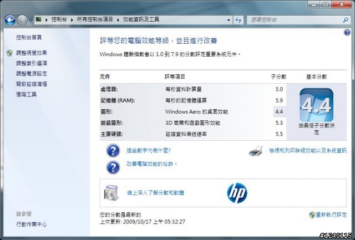Screen dimensions: 355x240
Task: Open 開啟磁碟清理 link
Action: (x=32, y=84)
